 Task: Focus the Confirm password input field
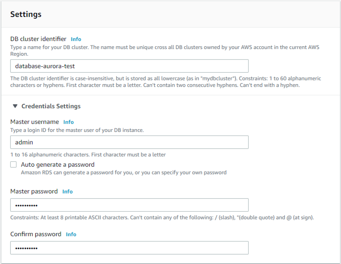point(129,248)
